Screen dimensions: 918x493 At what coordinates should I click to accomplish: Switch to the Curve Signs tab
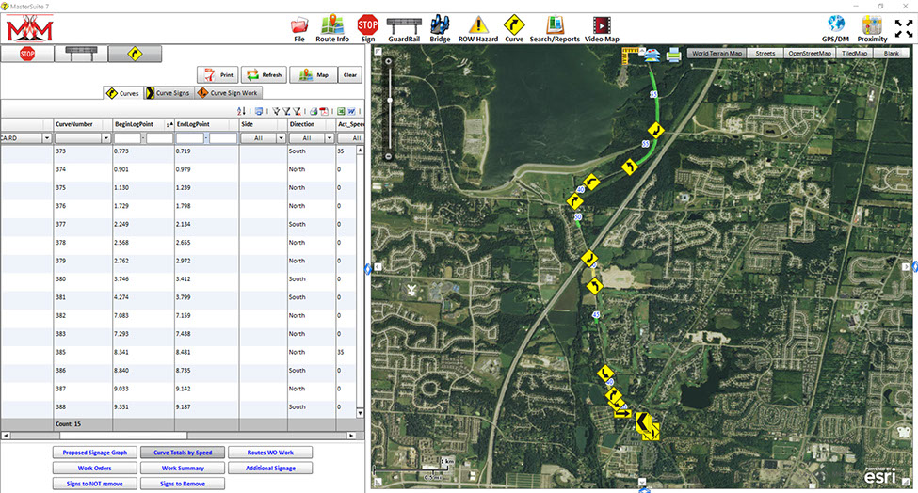coord(169,93)
